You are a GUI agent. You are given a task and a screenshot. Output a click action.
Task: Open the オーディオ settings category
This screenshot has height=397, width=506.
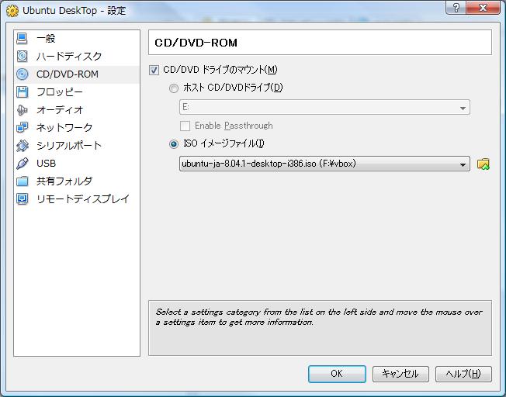click(x=77, y=110)
